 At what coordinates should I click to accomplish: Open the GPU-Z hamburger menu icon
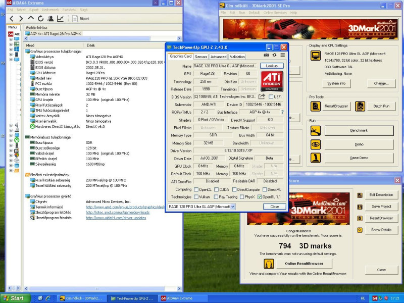click(x=283, y=55)
